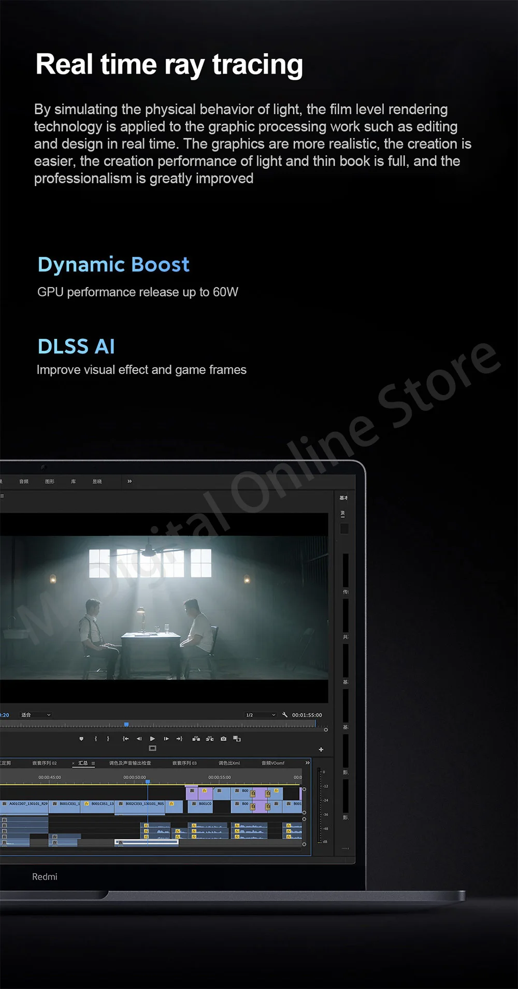Viewport: 518px width, 989px height.
Task: Open the 嵌套序列 03 sequence tab
Action: [x=184, y=763]
